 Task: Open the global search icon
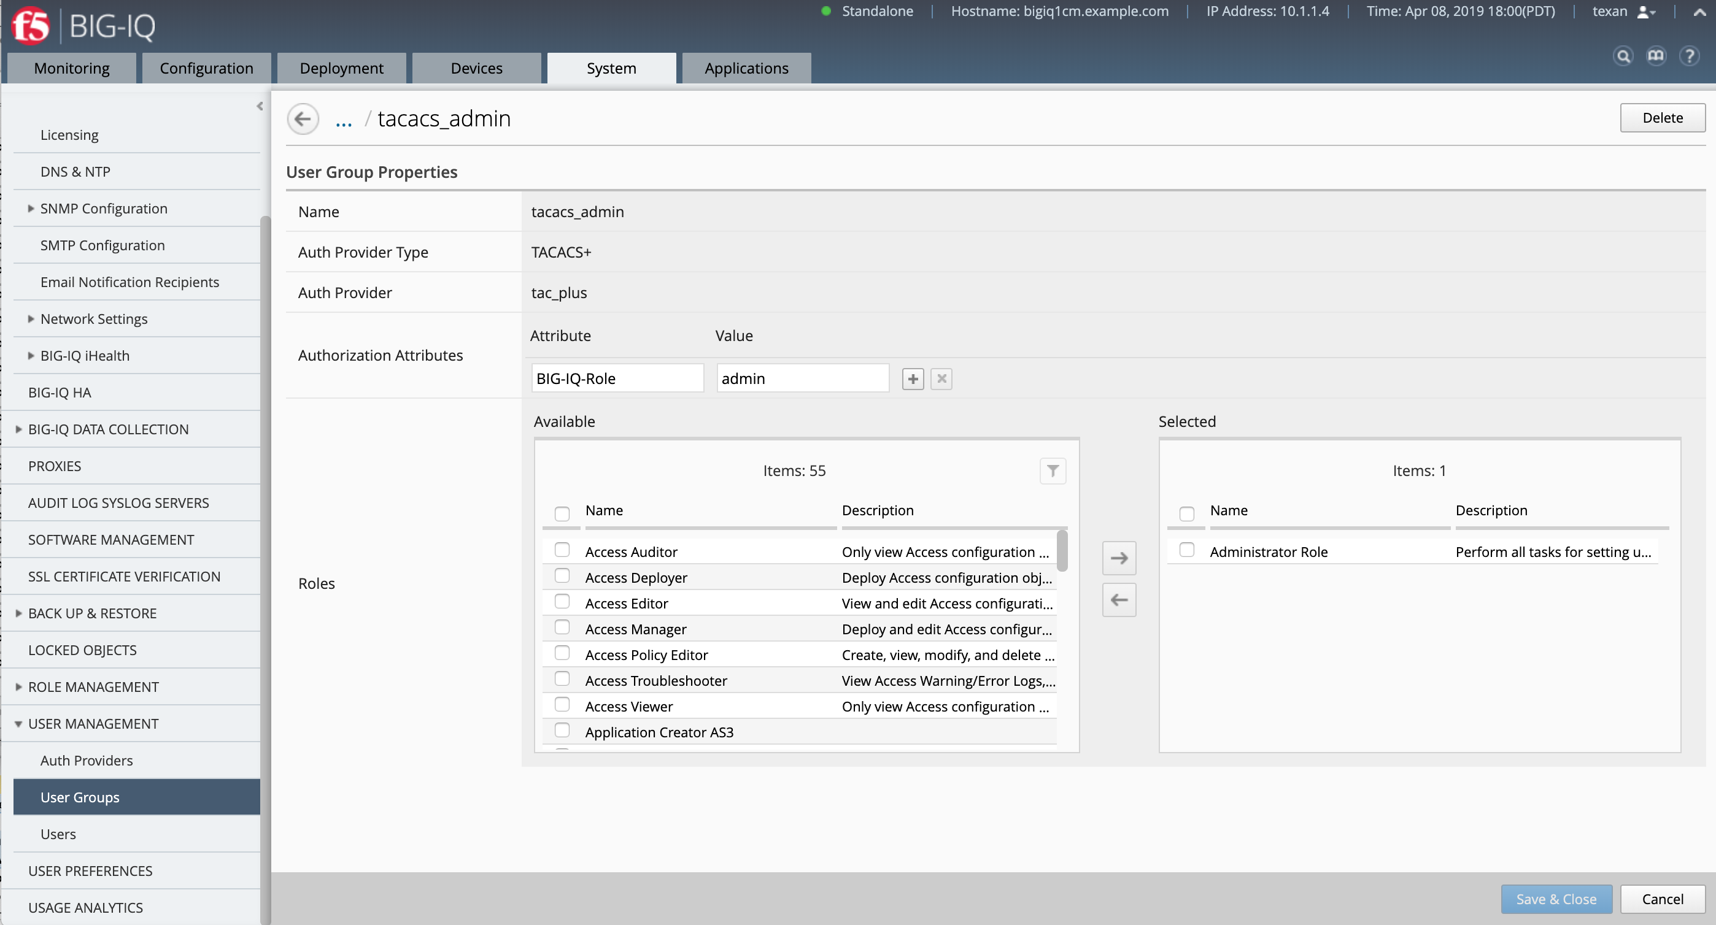[x=1623, y=56]
